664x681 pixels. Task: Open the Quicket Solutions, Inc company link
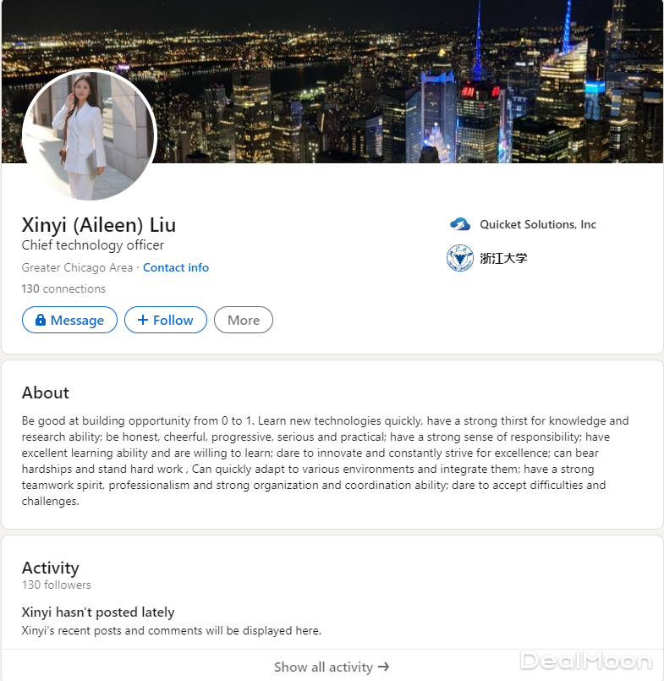[x=538, y=224]
